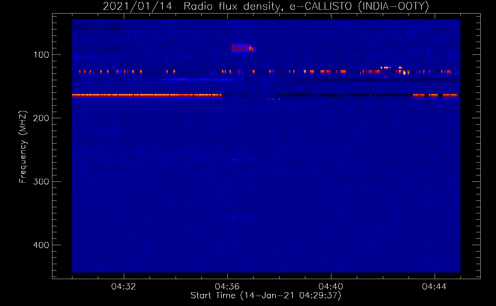
Task: Click the 300 frequency tick label
Action: tap(41, 181)
